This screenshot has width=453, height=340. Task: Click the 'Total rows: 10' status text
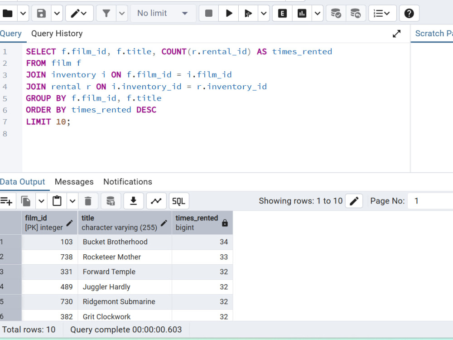29,330
